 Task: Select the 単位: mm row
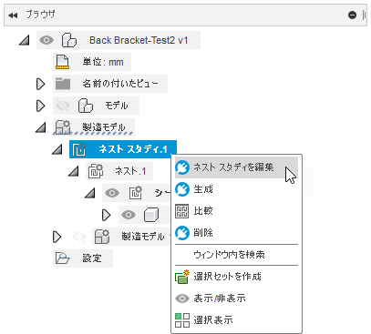pos(92,62)
